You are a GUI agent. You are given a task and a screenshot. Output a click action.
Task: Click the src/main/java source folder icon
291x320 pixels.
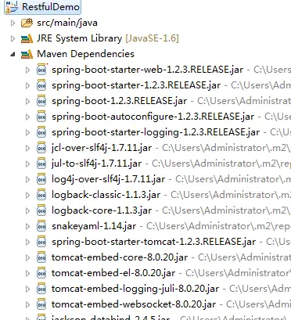(27, 23)
